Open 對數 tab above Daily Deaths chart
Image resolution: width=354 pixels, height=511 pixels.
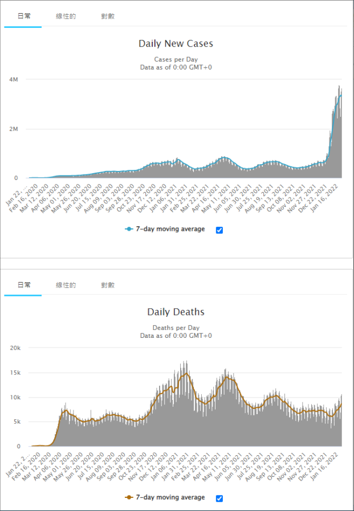click(108, 285)
